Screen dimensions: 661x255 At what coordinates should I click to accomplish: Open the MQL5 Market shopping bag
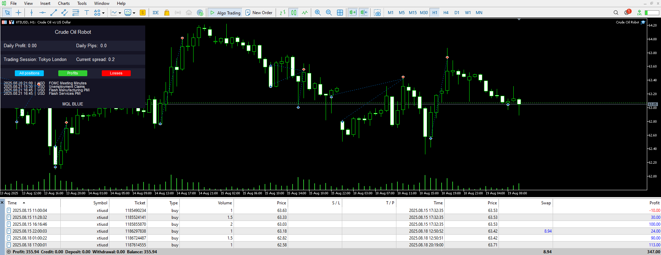click(167, 13)
